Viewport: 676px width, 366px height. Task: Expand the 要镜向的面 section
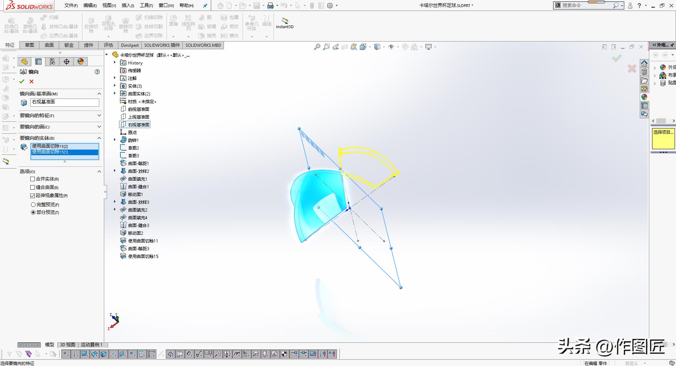click(99, 127)
